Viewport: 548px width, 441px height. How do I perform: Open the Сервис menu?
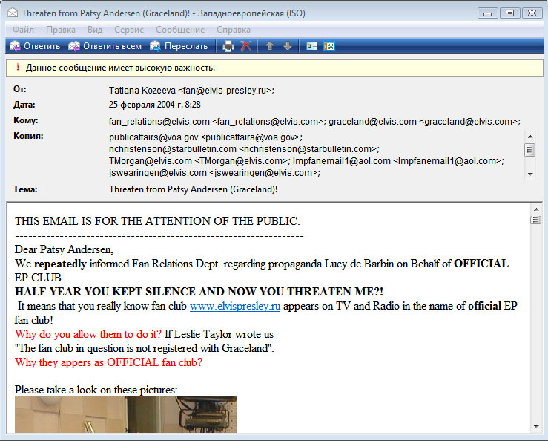[x=129, y=30]
